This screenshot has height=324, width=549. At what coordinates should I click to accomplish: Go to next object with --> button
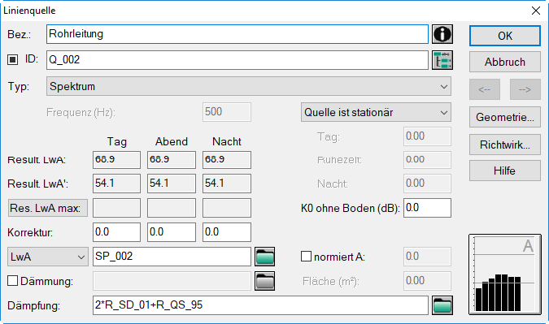pyautogui.click(x=525, y=89)
